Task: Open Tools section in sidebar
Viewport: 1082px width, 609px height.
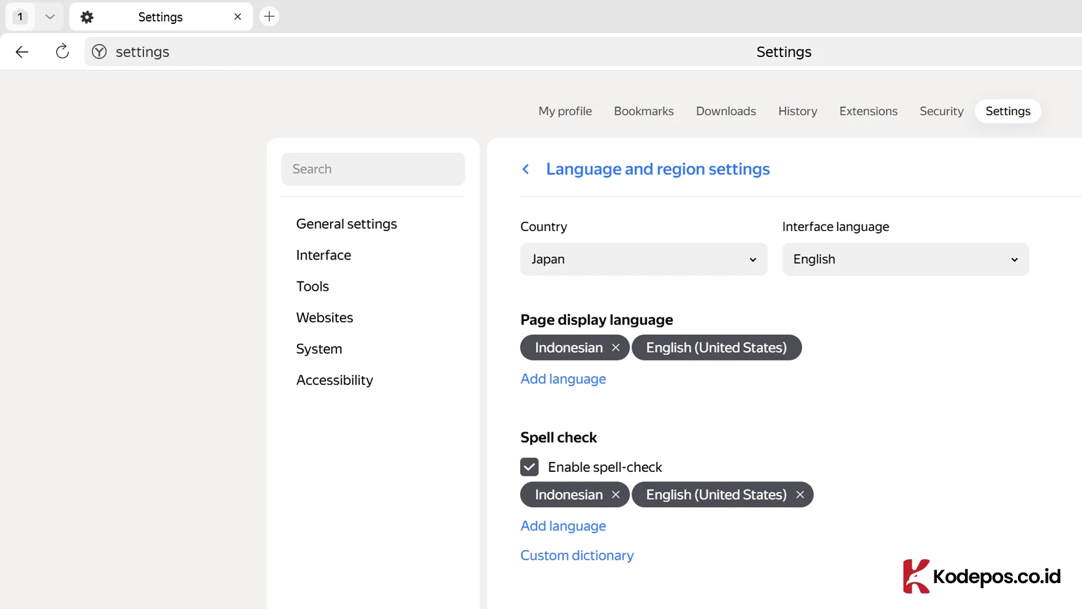Action: click(313, 286)
